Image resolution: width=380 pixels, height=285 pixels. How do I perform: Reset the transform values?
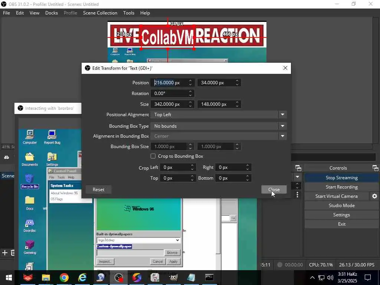[x=98, y=190]
